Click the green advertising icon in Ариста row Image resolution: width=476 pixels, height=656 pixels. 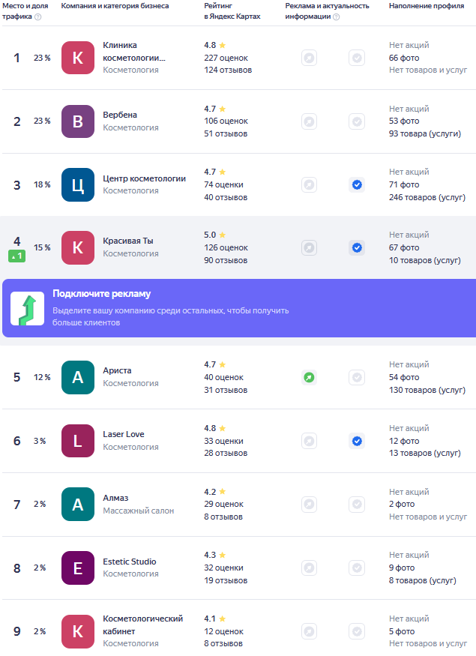tap(309, 377)
